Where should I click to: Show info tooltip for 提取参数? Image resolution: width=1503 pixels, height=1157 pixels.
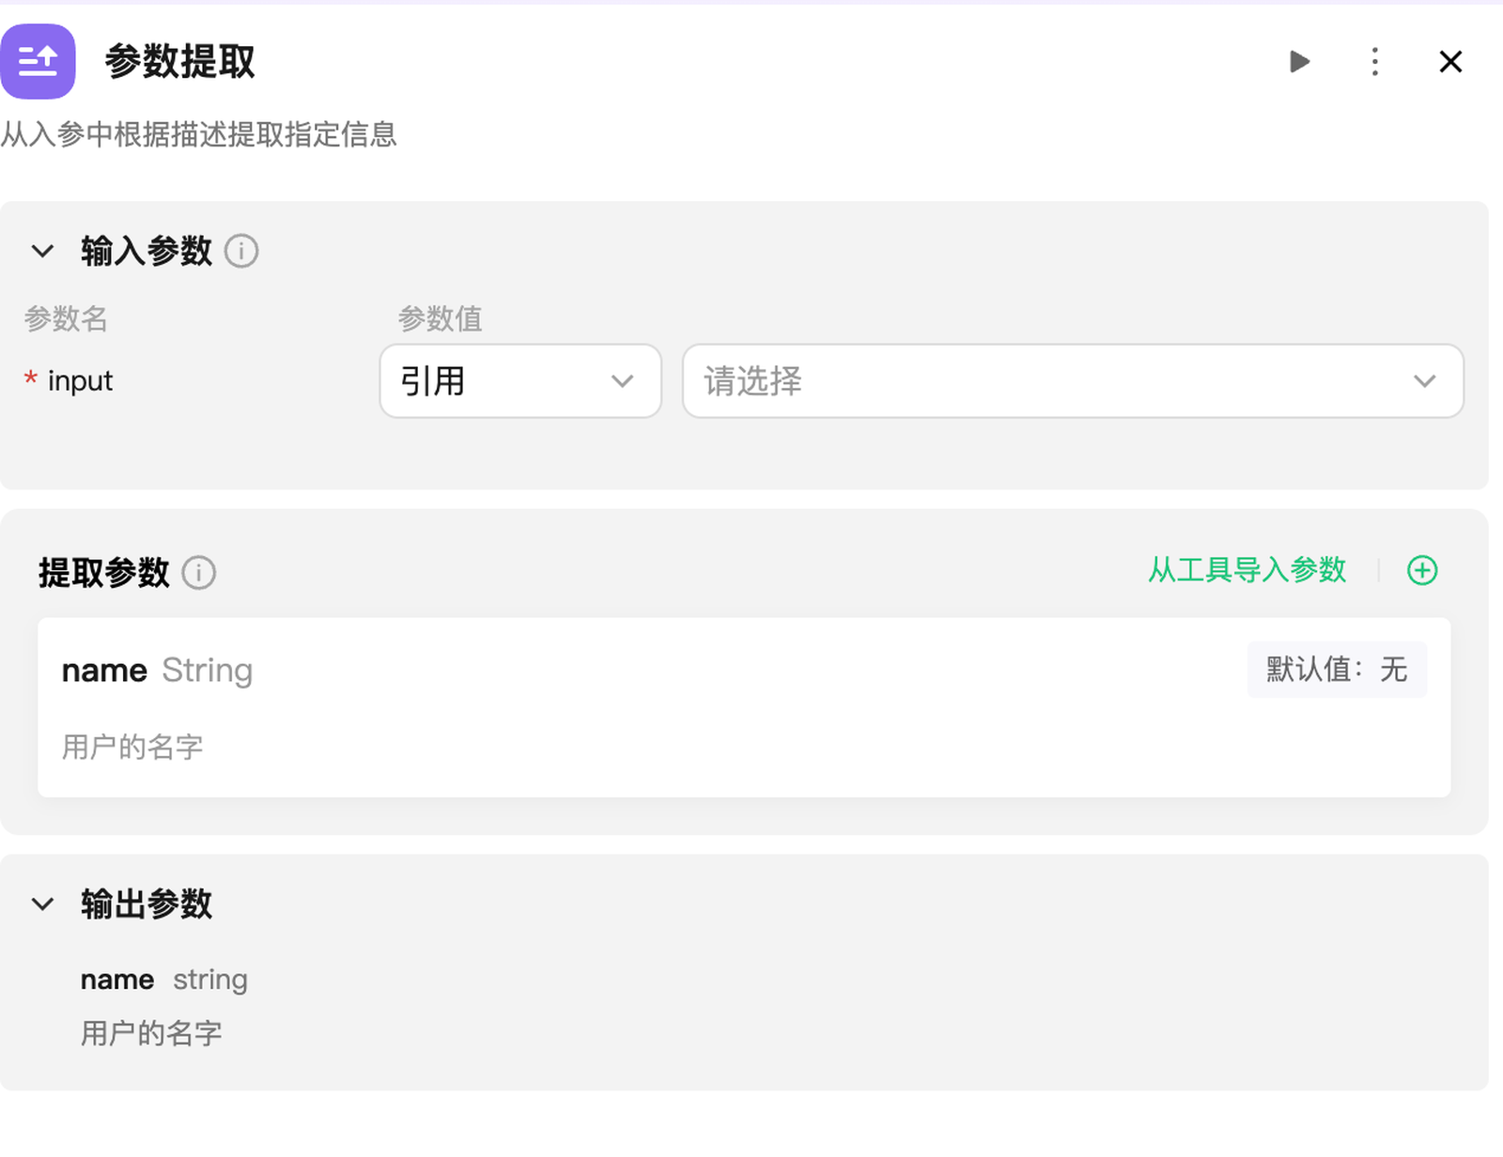point(199,573)
